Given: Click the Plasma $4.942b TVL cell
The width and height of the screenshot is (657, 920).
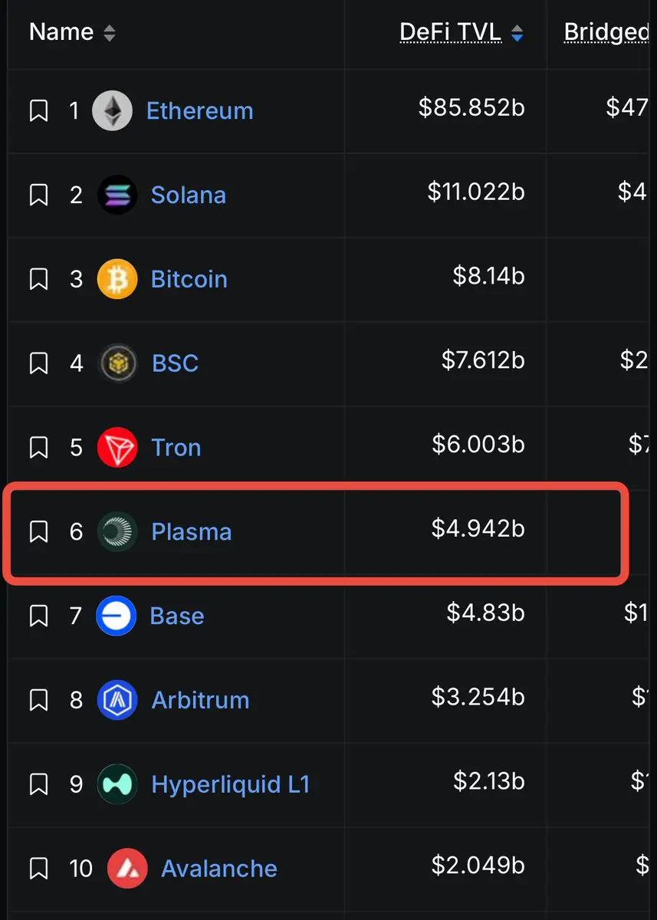Looking at the screenshot, I should pos(445,531).
